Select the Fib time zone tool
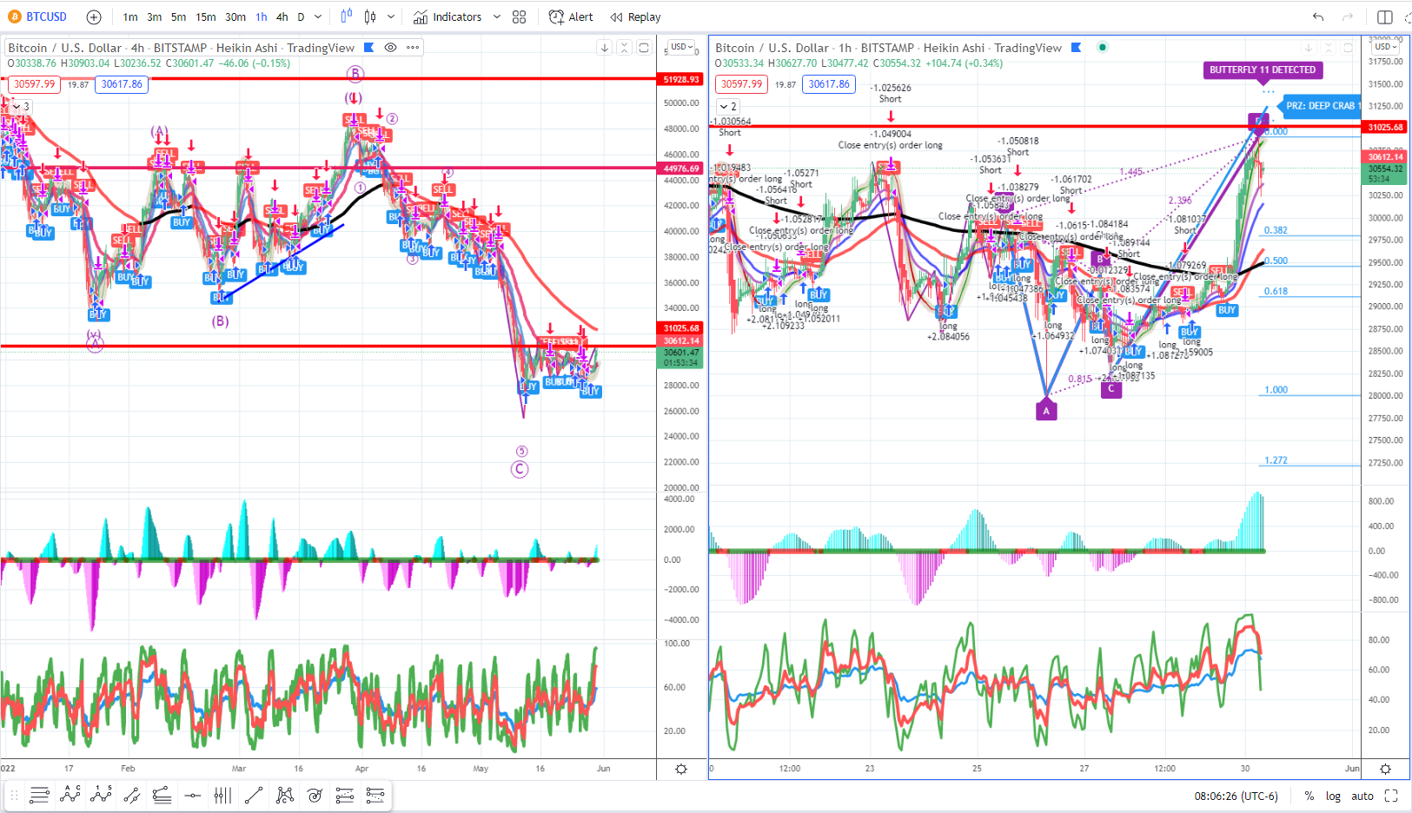 pyautogui.click(x=222, y=795)
